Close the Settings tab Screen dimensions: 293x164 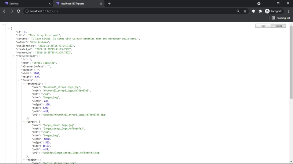click(x=49, y=4)
